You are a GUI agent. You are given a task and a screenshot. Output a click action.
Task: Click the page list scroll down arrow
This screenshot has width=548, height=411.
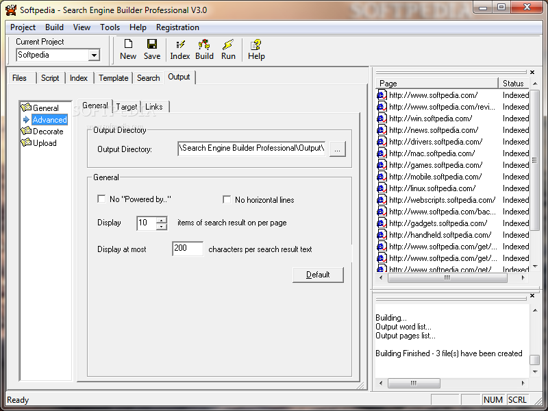(535, 267)
